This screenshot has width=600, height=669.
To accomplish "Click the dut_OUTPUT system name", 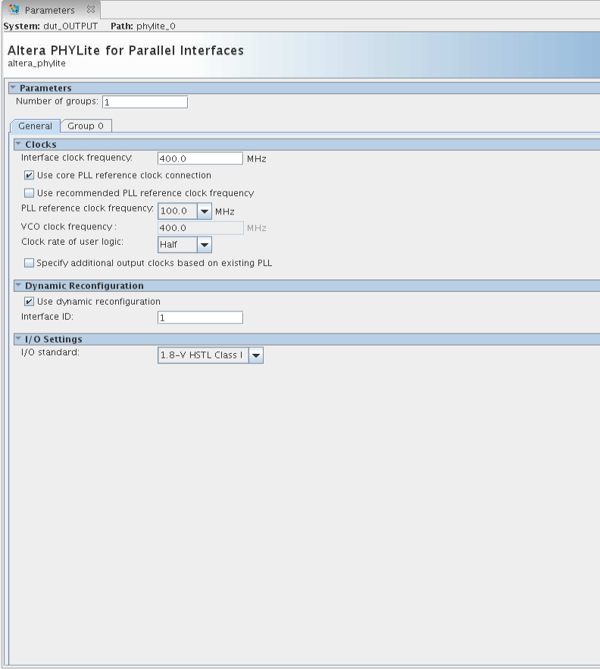I will pyautogui.click(x=70, y=26).
